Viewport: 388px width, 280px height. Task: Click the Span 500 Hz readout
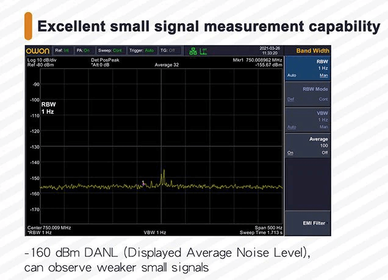tap(269, 228)
